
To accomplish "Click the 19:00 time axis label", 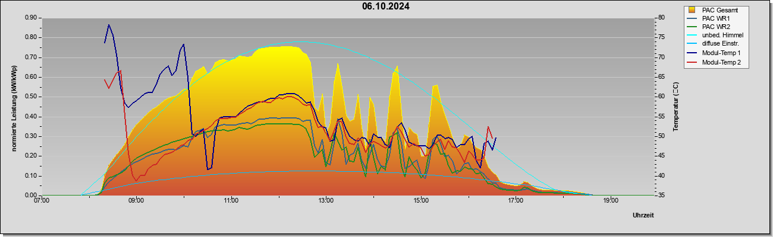I will 611,201.
